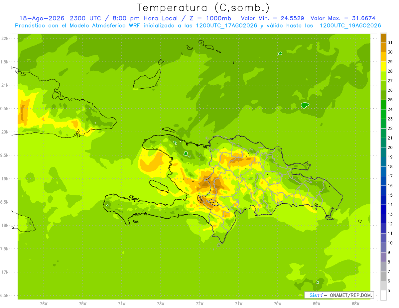
Task: Click latitude label '8.5N'
Action: (x=5, y=202)
